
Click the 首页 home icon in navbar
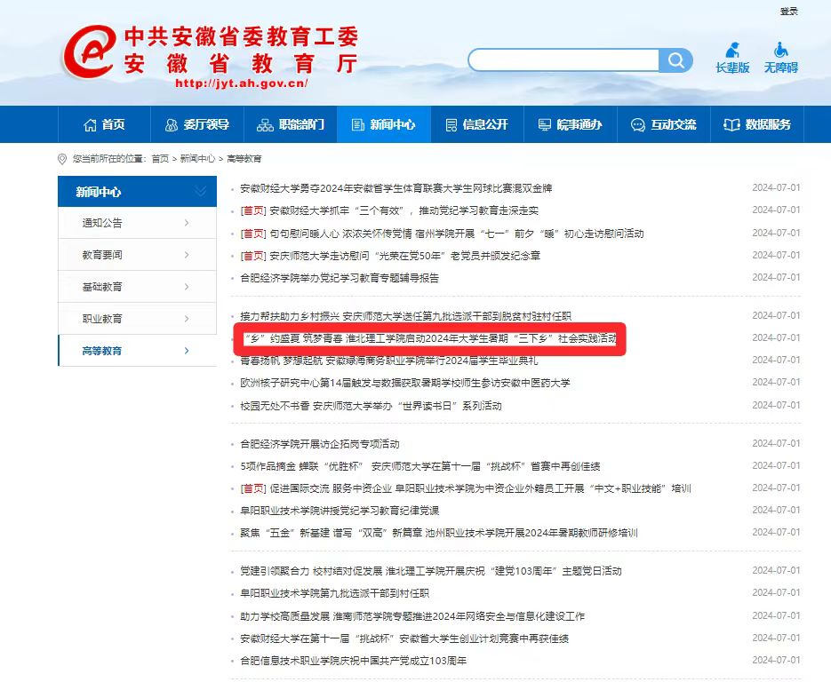(90, 124)
